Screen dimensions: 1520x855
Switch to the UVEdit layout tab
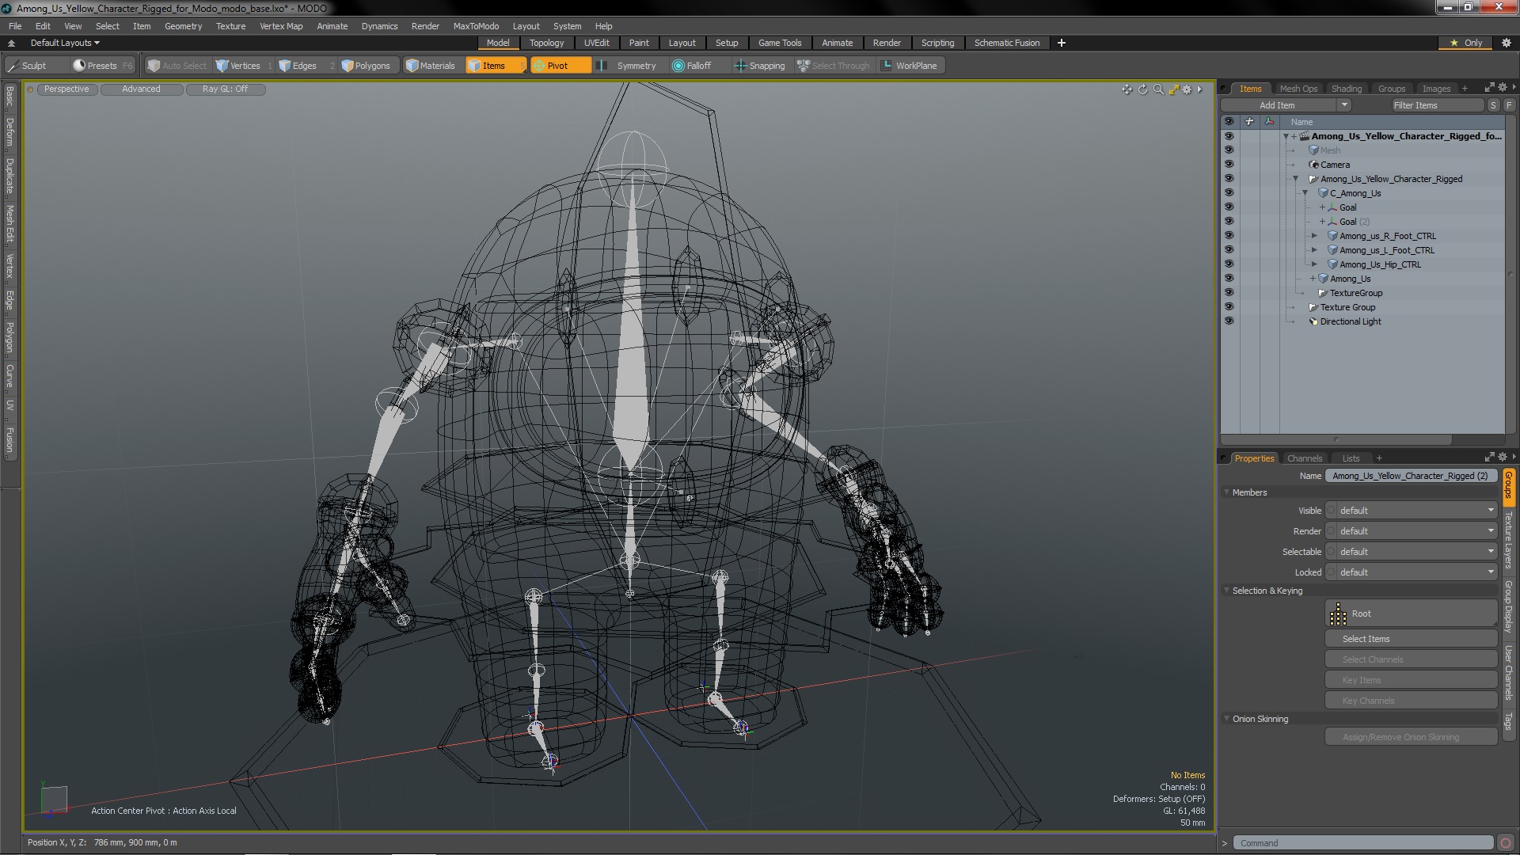pyautogui.click(x=596, y=43)
